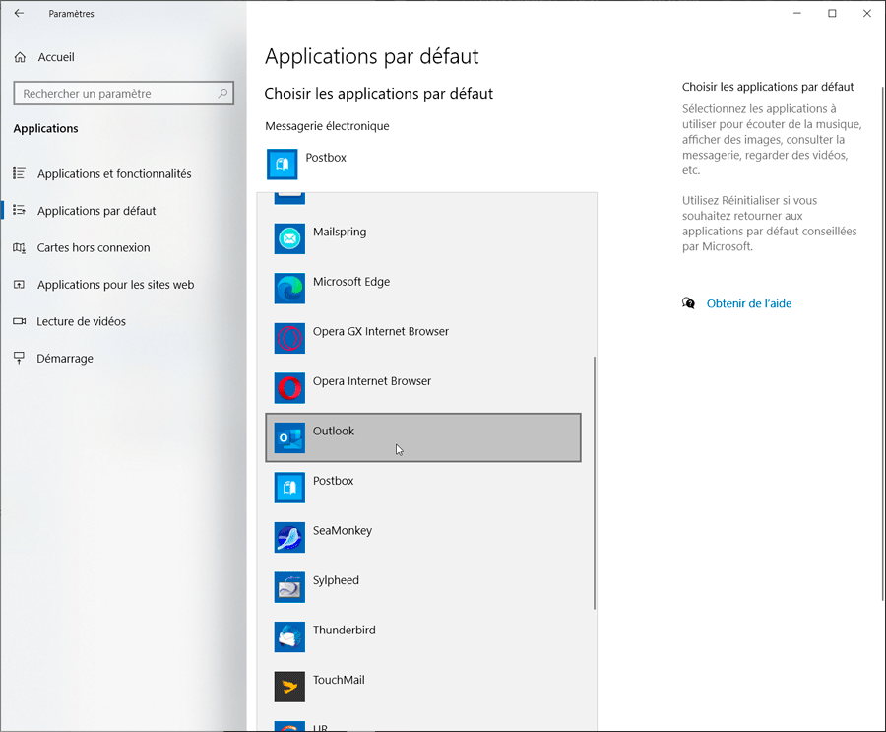Choose the Outlook icon
Viewport: 886px width, 732px height.
tap(289, 437)
